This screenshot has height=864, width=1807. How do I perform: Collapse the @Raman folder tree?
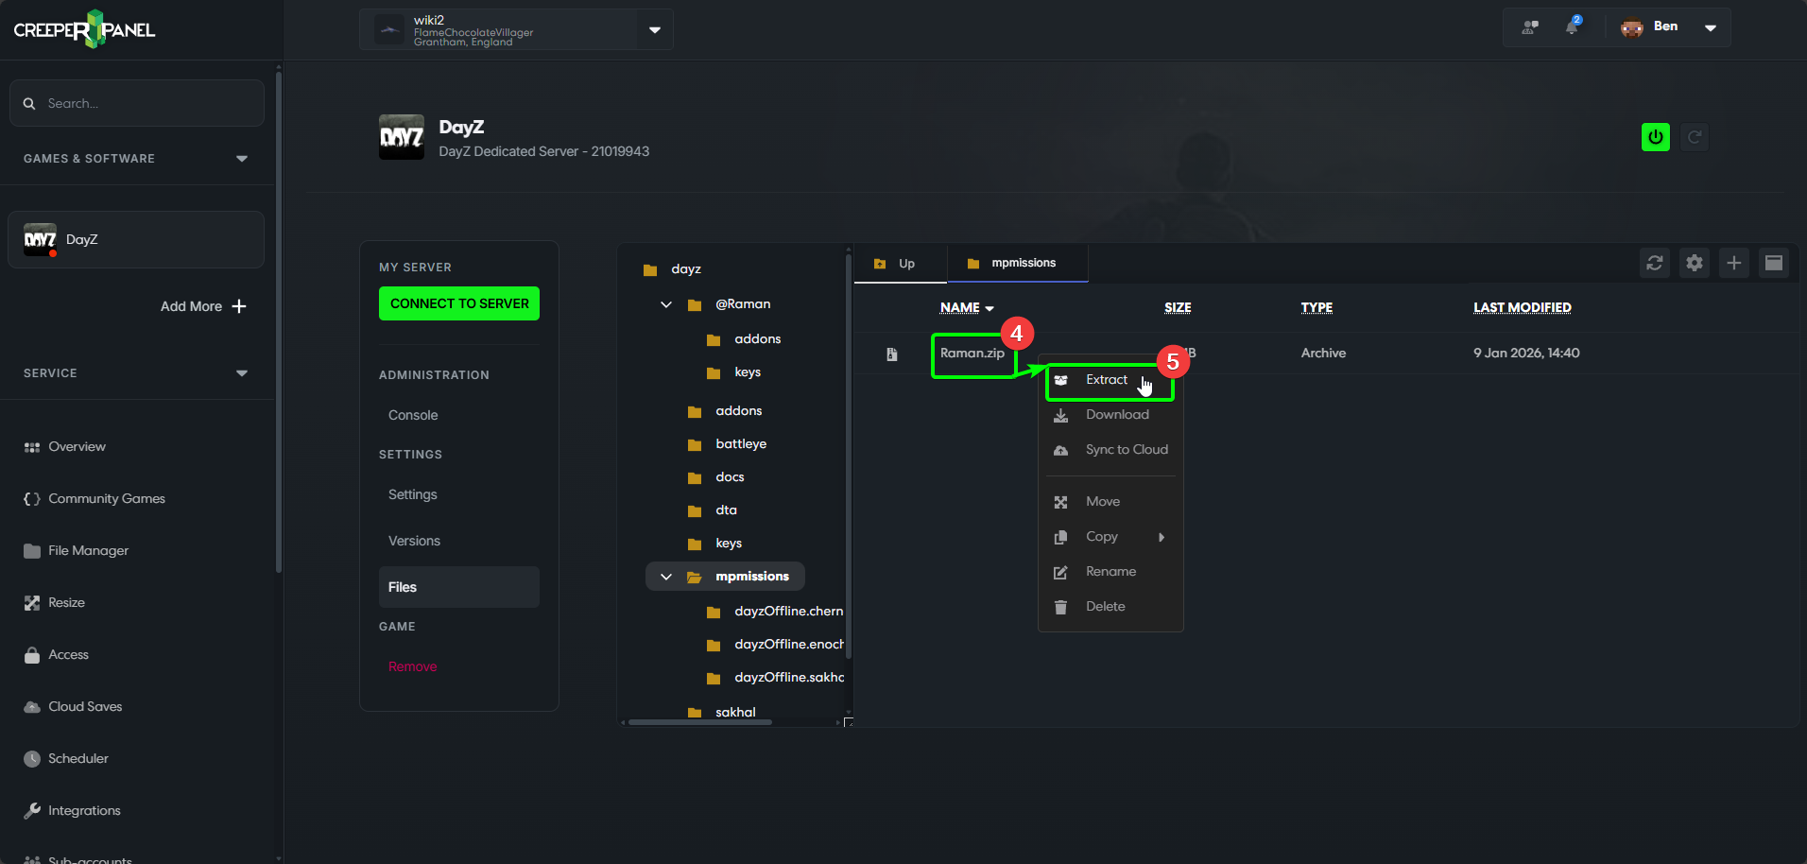click(x=666, y=304)
